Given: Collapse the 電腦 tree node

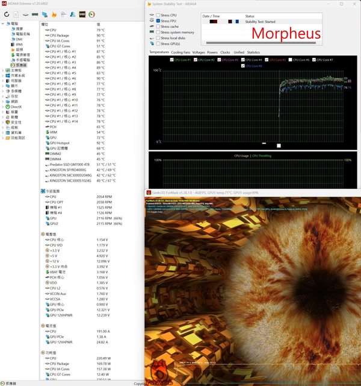Looking at the screenshot, I should tap(2, 24).
